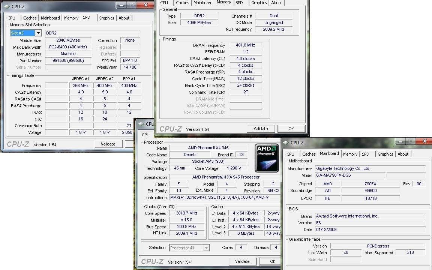Open Memory tab in SPD window
Viewport: 432px width, 270px height.
coord(71,18)
